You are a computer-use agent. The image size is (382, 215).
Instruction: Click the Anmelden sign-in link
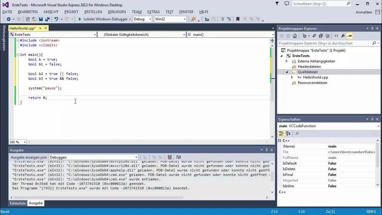(x=364, y=12)
